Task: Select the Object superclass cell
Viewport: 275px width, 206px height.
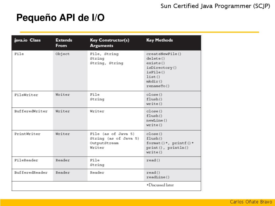Action: [x=62, y=54]
